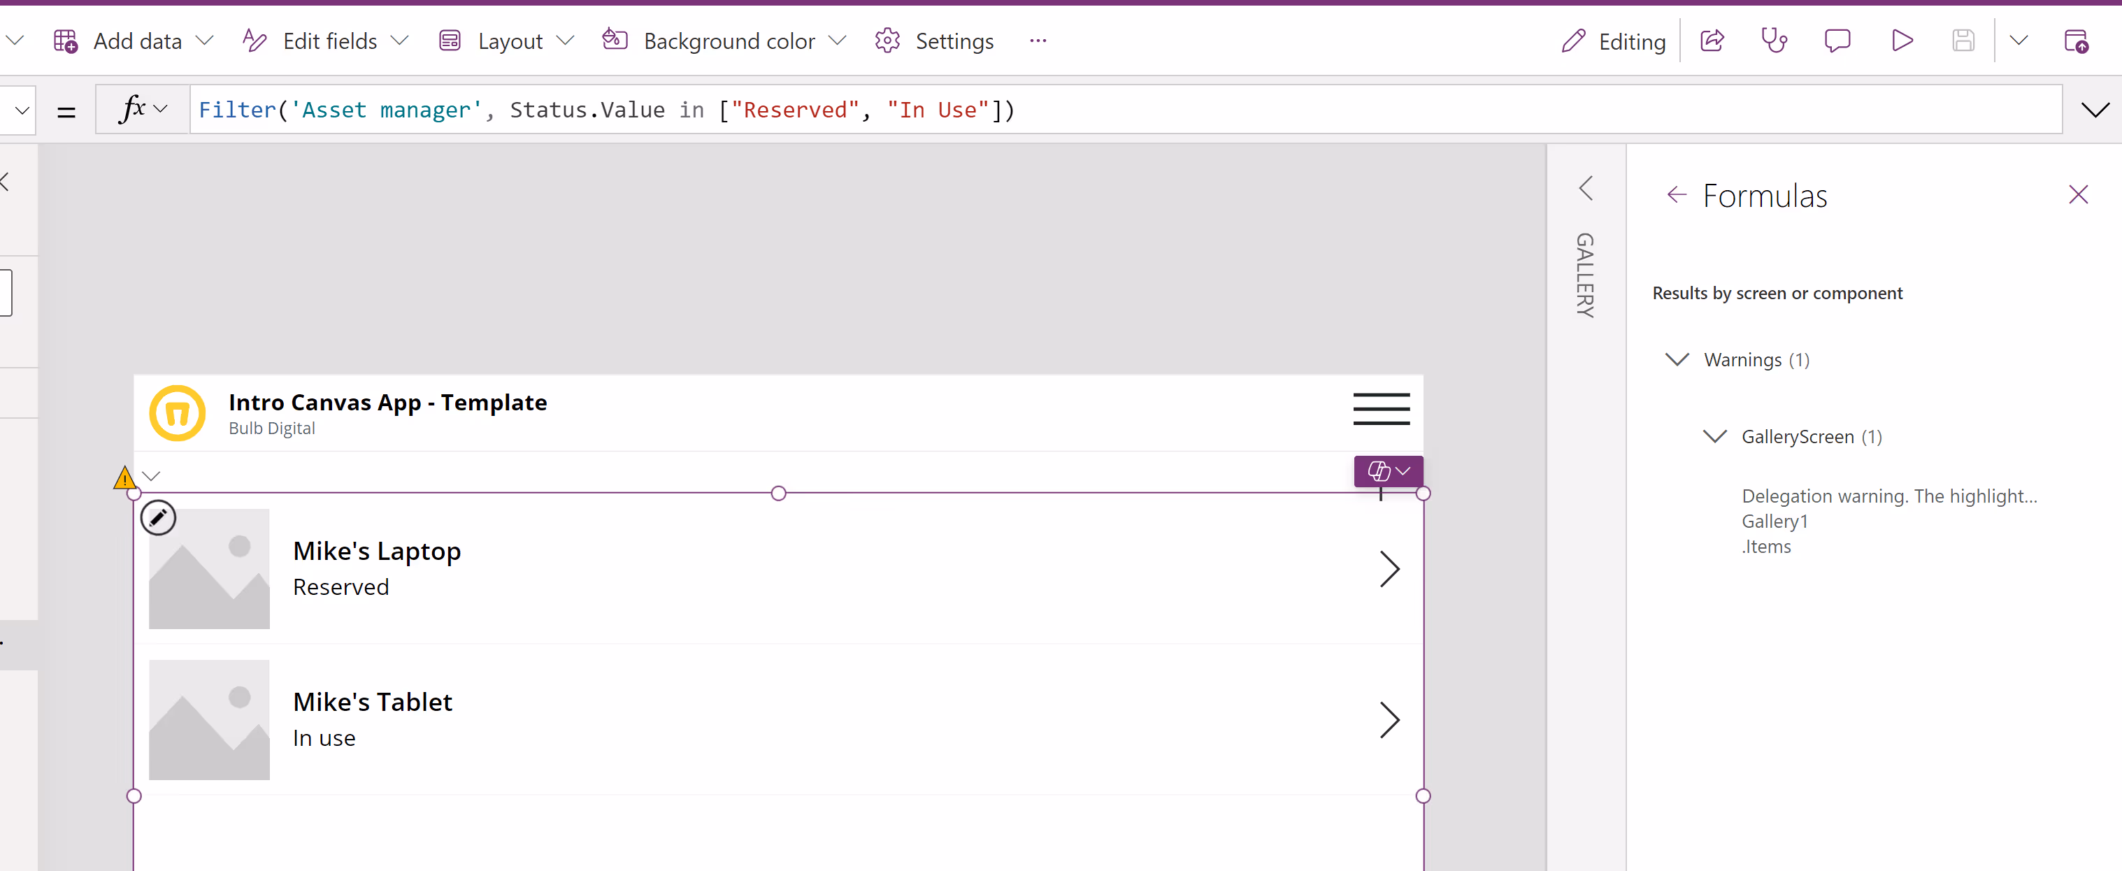Click the pencil edit icon on gallery
The height and width of the screenshot is (871, 2122).
point(158,518)
